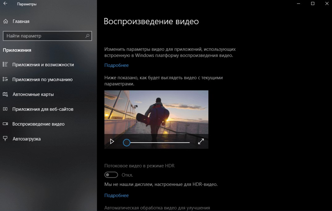Click the Откл. label beside the HDR switch
The width and height of the screenshot is (332, 211).
[x=127, y=175]
